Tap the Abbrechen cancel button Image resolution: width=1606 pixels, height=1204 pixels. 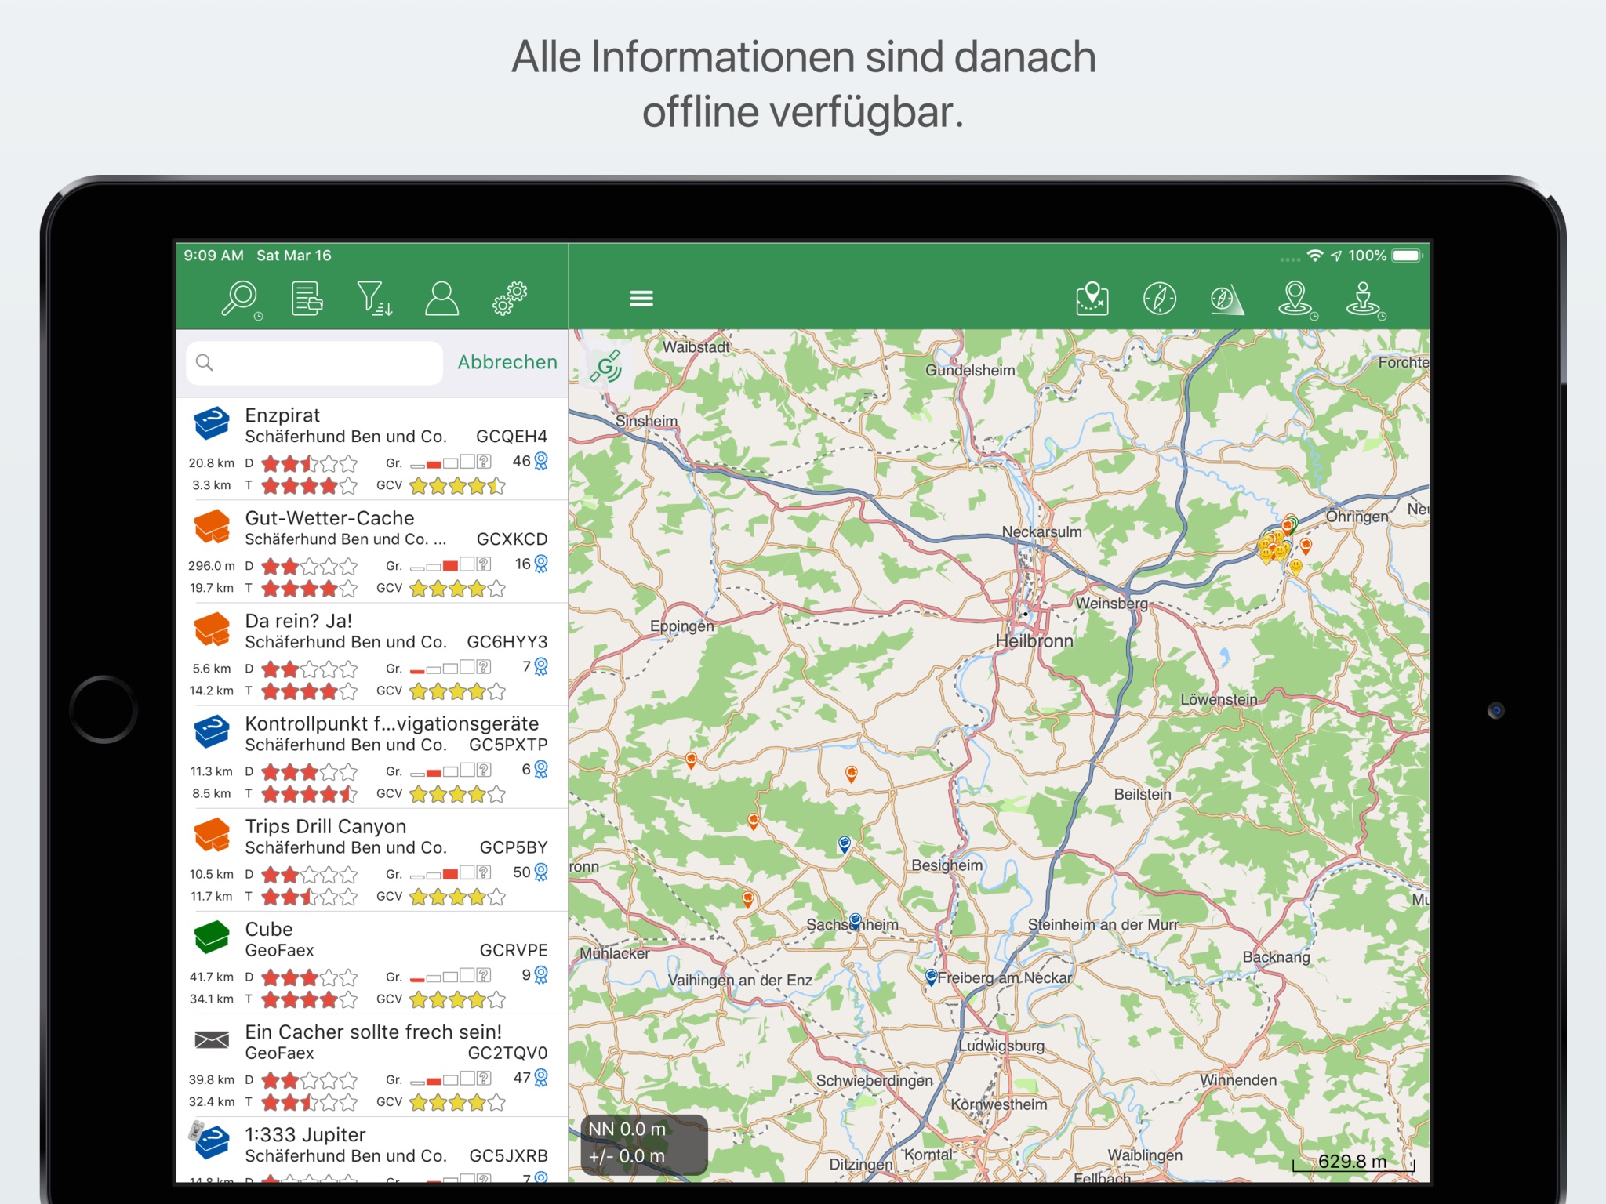[x=507, y=362]
